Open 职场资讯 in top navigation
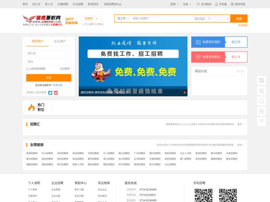This screenshot has height=202, width=270. (93, 4)
